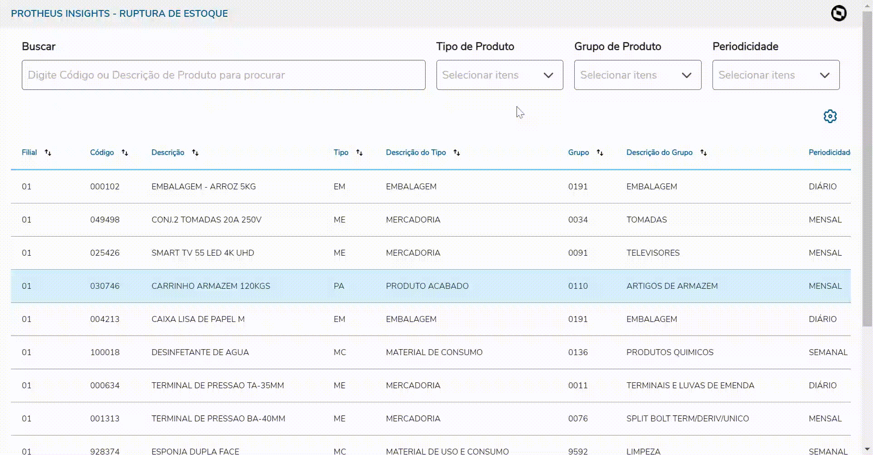Click the Descrição column header label
Screen dimensions: 873x455
coord(168,153)
